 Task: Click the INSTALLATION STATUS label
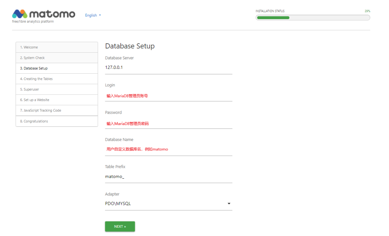[270, 11]
